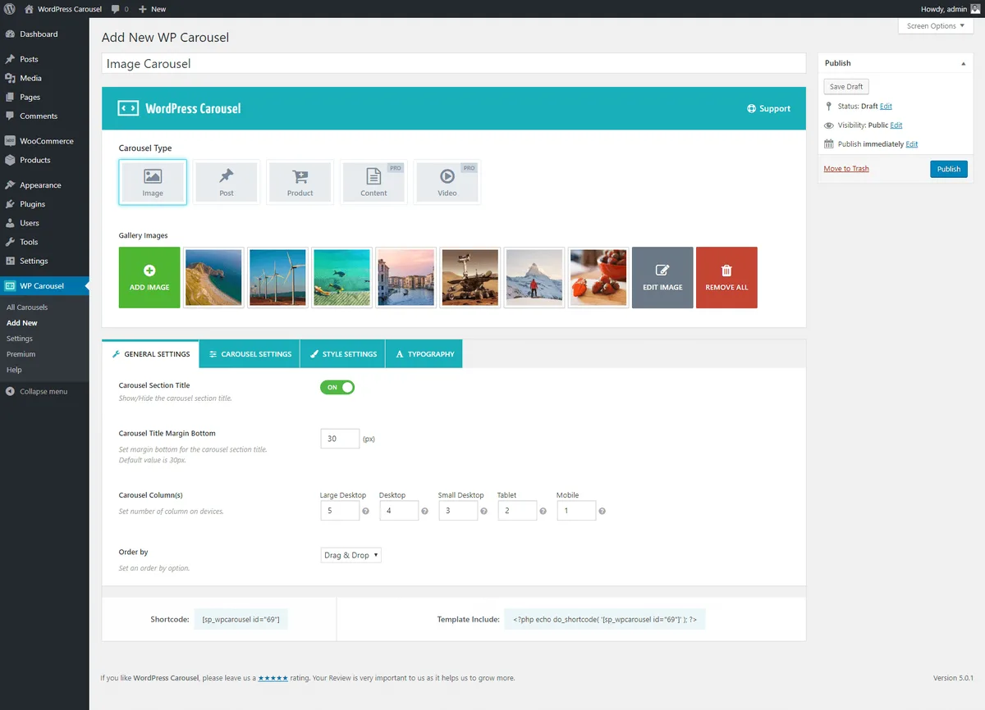Switch to the Carousel Settings tab
Viewport: 985px width, 710px height.
click(250, 354)
